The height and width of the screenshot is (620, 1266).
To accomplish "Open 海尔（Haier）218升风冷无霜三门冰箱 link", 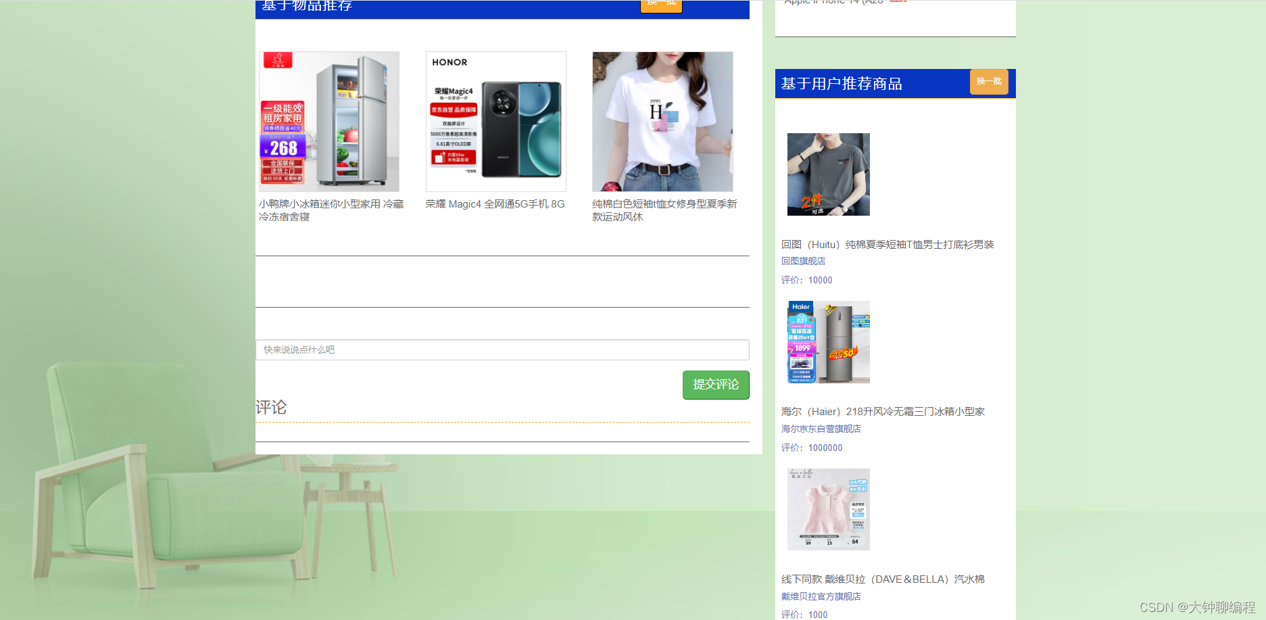I will click(882, 411).
